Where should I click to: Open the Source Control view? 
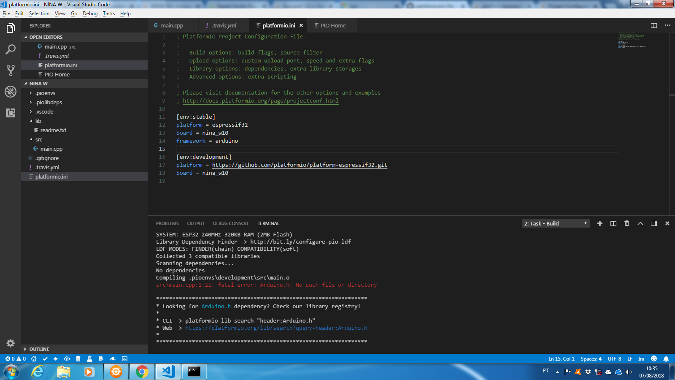(x=10, y=71)
